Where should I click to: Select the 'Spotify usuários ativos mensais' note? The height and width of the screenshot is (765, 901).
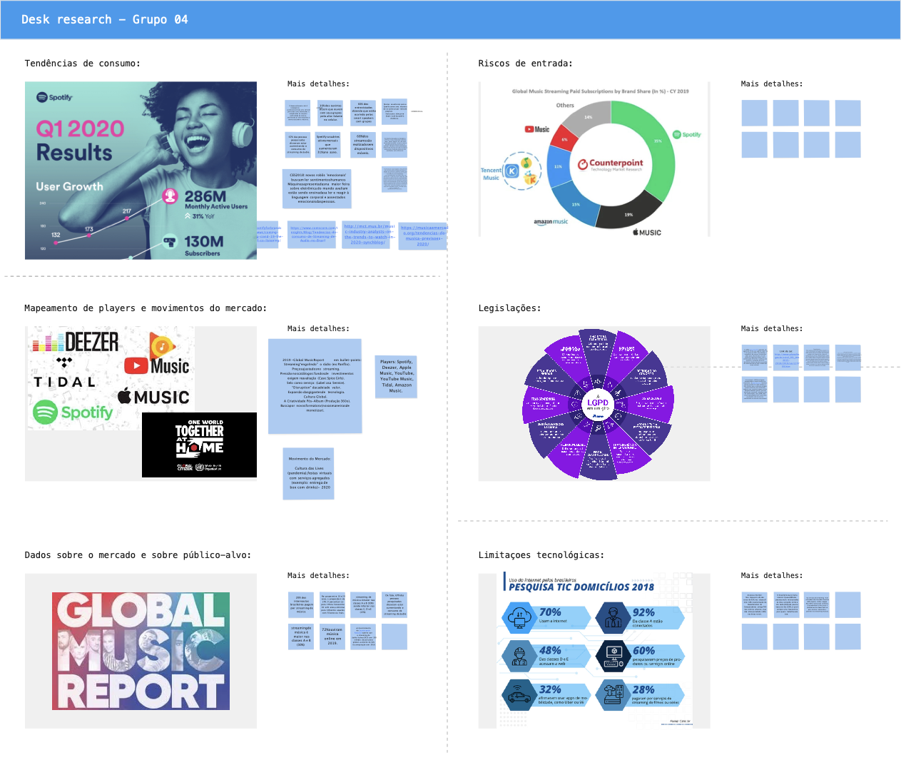click(328, 144)
